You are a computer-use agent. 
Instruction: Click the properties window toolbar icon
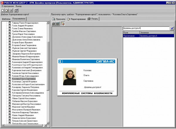click(16, 10)
